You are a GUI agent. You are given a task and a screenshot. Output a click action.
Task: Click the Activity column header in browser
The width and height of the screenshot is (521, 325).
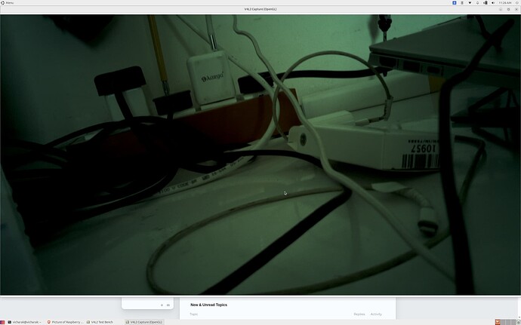(x=376, y=314)
